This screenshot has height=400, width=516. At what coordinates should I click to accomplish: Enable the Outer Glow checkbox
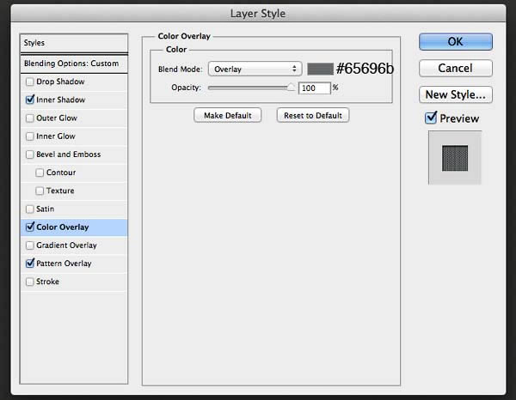pos(29,118)
